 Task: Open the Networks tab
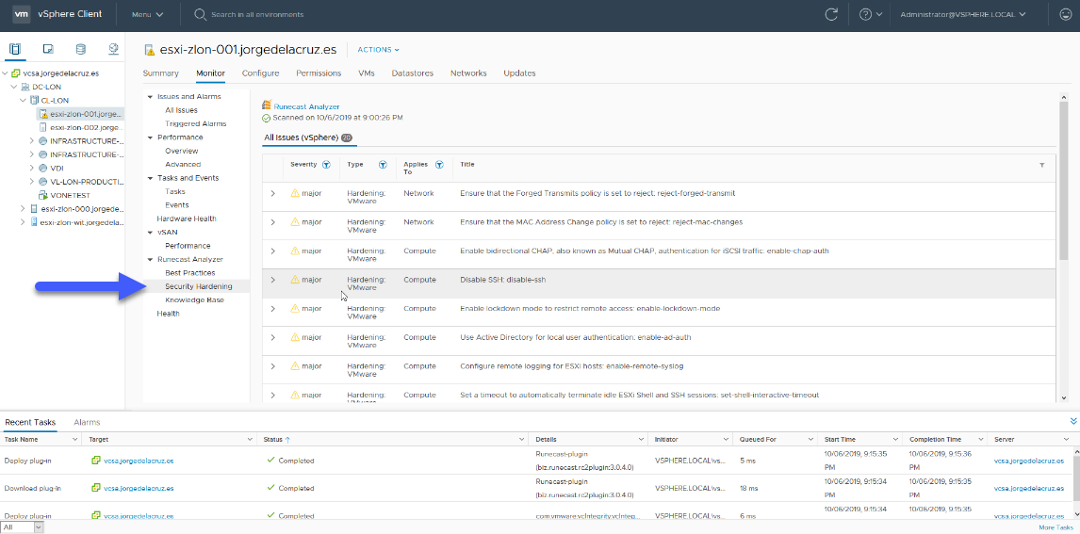coord(468,73)
